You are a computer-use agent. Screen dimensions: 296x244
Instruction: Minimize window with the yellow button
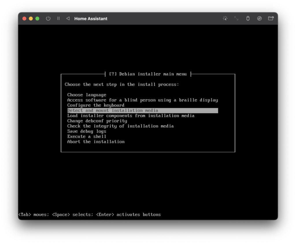(x=31, y=19)
